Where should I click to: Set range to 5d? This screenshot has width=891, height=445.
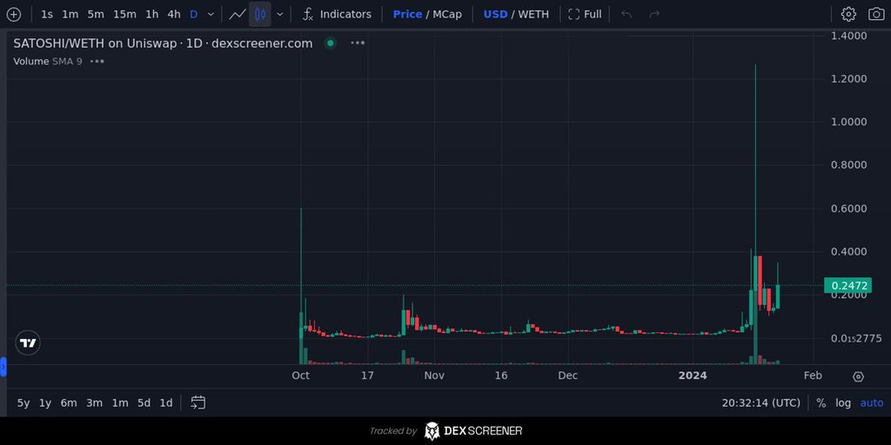click(144, 403)
